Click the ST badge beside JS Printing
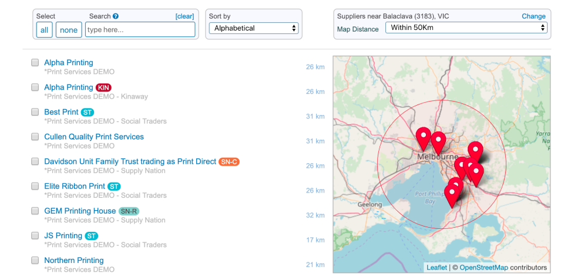 pos(92,236)
